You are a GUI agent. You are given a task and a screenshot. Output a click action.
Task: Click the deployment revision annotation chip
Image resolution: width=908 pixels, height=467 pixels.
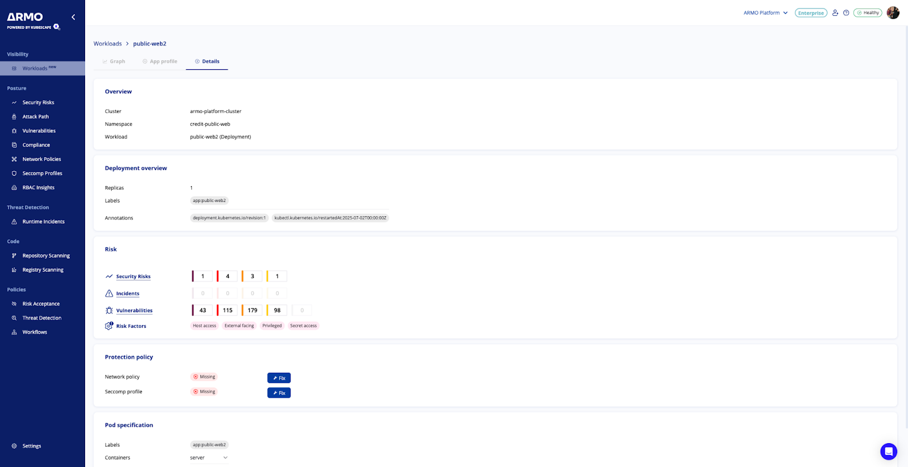229,218
